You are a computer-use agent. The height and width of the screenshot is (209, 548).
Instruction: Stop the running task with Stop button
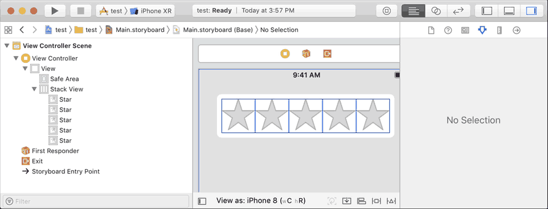tap(80, 11)
